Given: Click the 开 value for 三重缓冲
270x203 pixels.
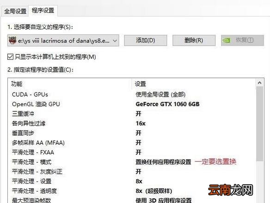Looking at the screenshot, I should [x=138, y=114].
